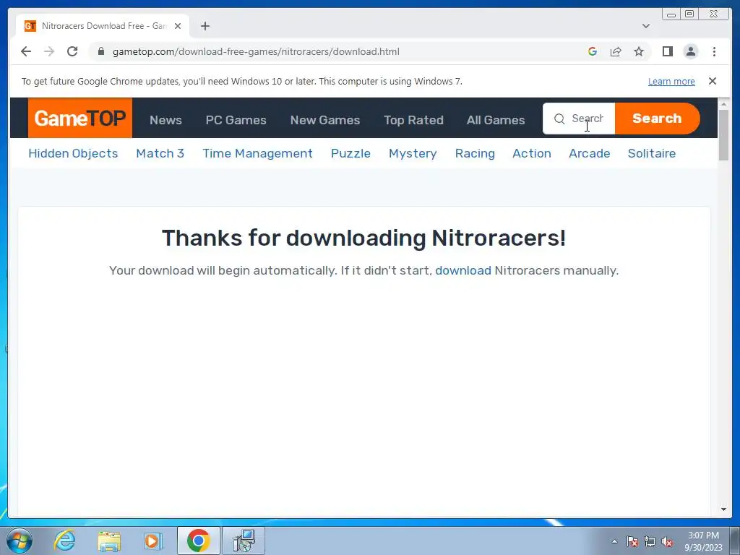This screenshot has width=740, height=555.
Task: Open the Action Center flag icon
Action: [632, 541]
